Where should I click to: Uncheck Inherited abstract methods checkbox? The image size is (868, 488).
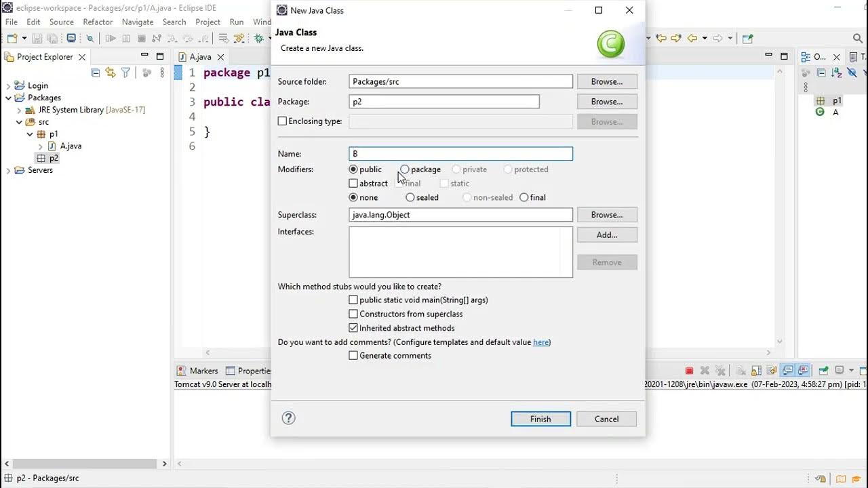pyautogui.click(x=353, y=328)
